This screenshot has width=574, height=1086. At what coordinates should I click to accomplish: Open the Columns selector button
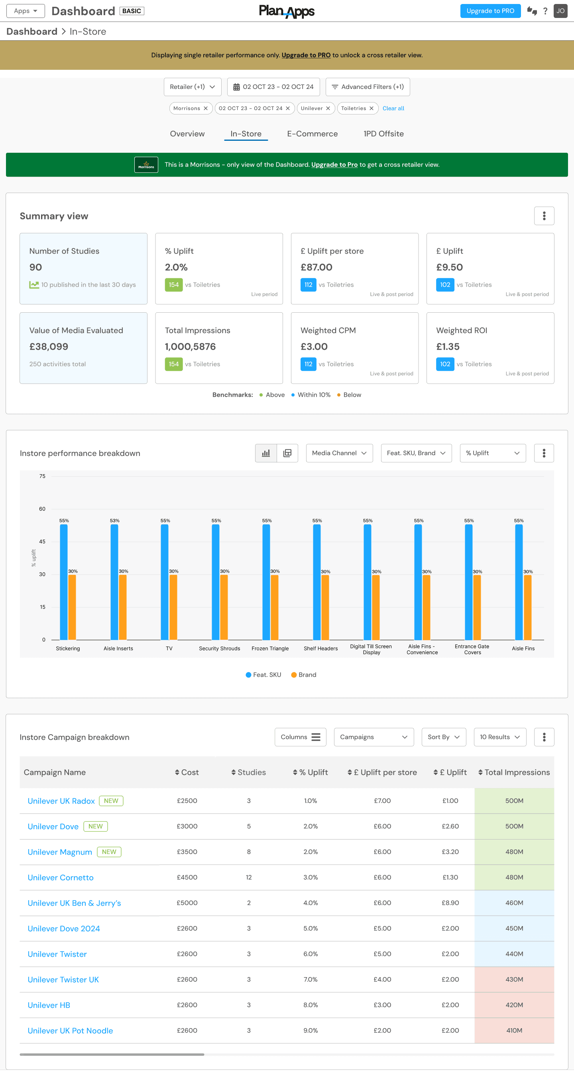[301, 737]
